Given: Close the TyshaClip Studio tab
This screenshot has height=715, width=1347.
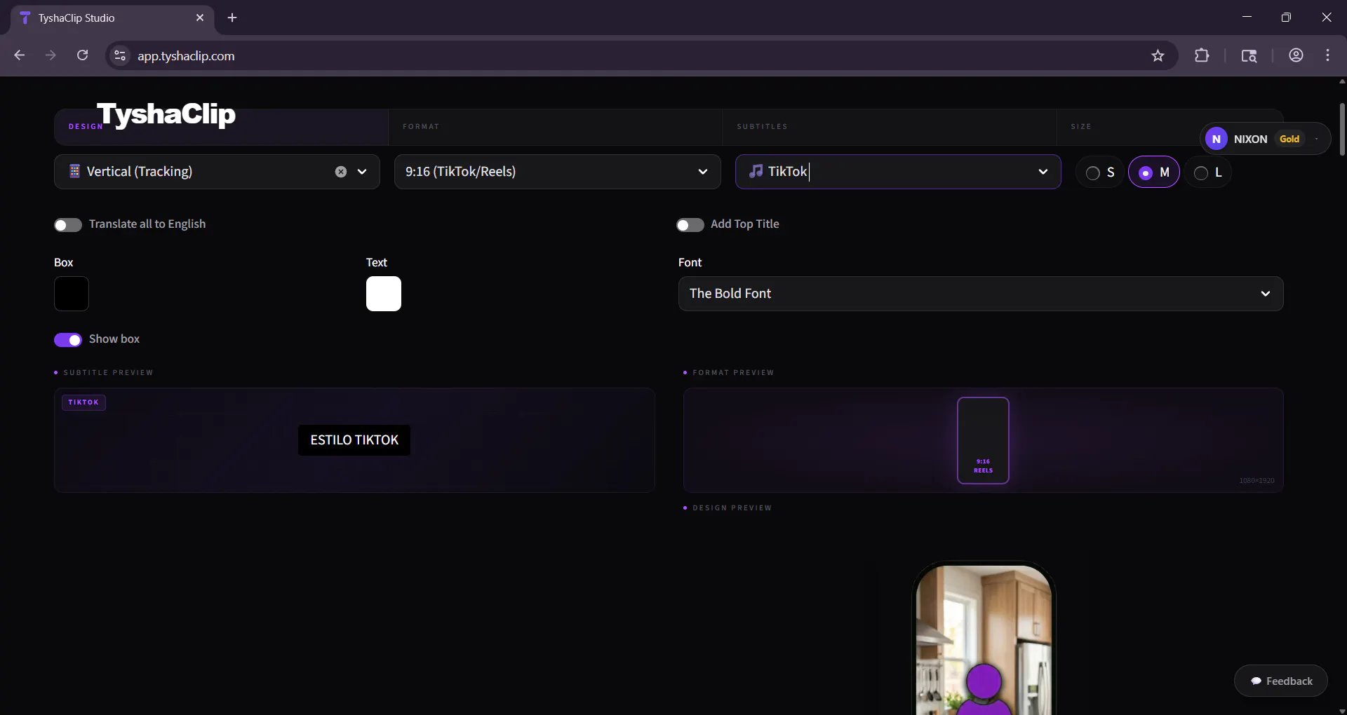Looking at the screenshot, I should click(x=200, y=18).
